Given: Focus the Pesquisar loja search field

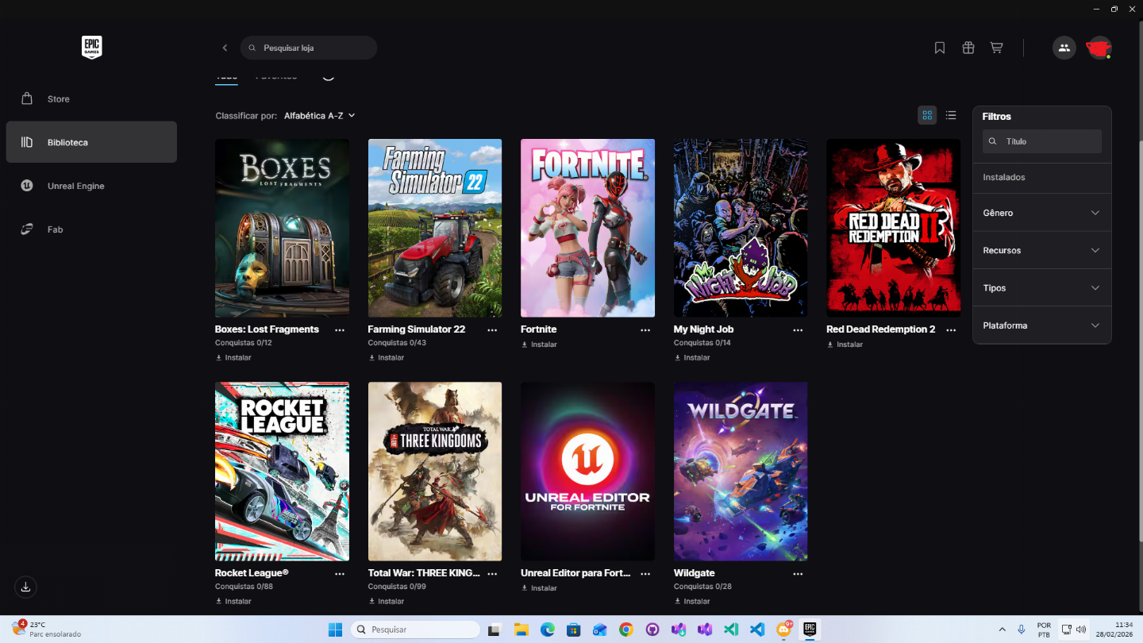Looking at the screenshot, I should click(x=309, y=48).
